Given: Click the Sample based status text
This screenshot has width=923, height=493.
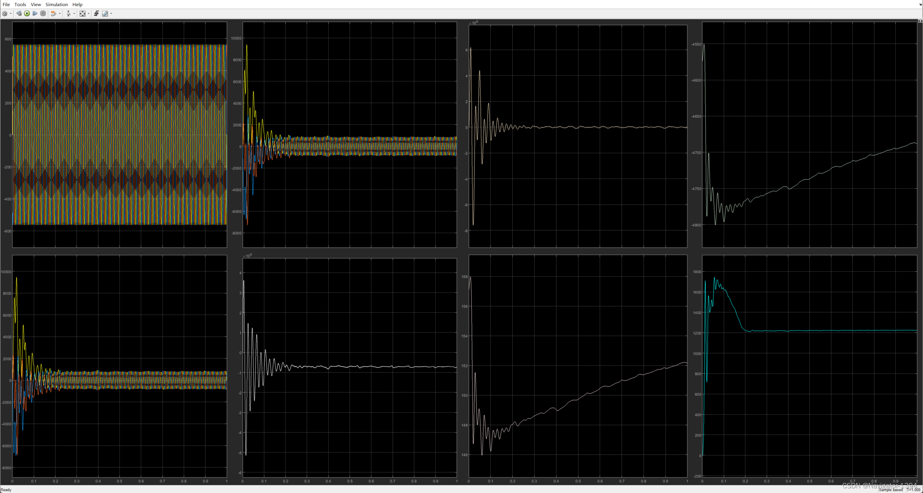Looking at the screenshot, I should pyautogui.click(x=891, y=490).
